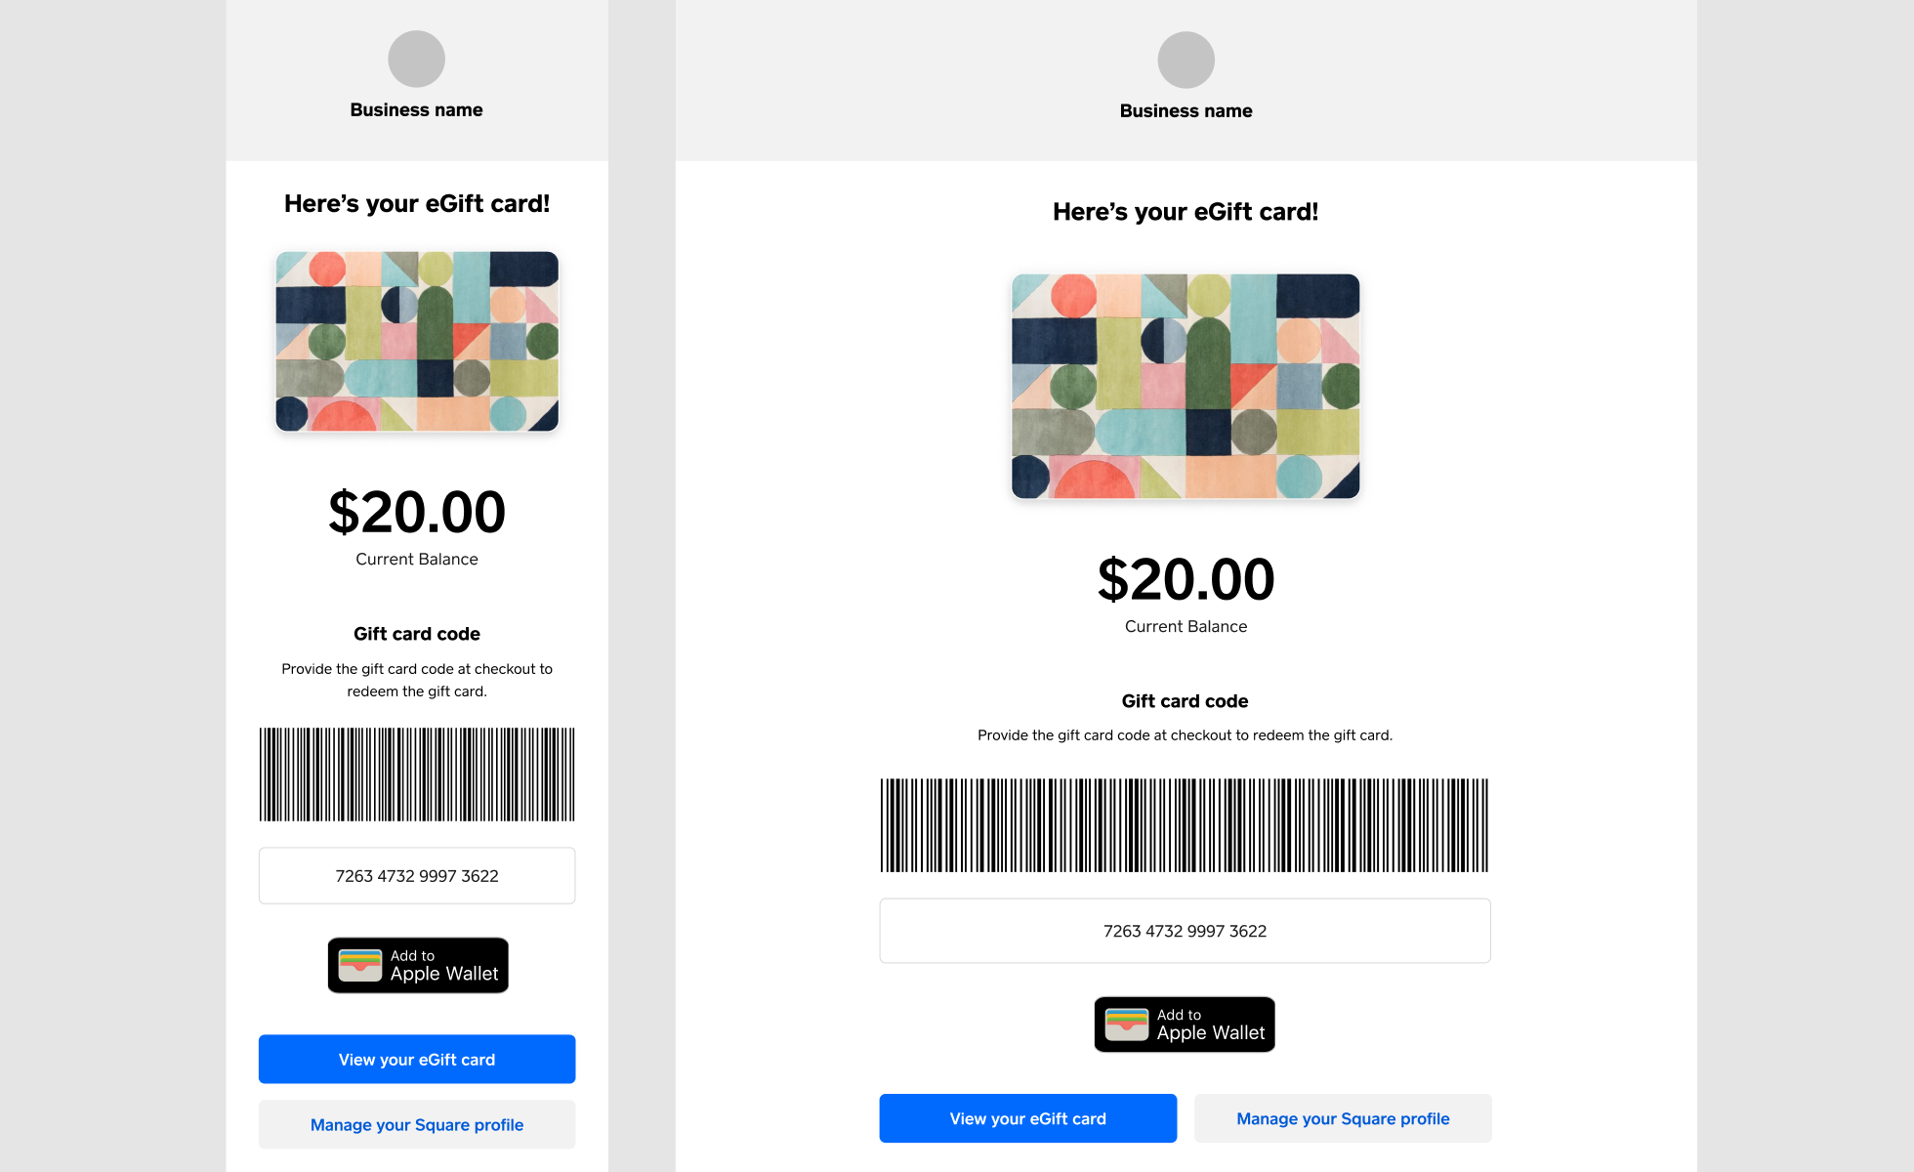Select the gift card code field showing 7263

click(417, 875)
